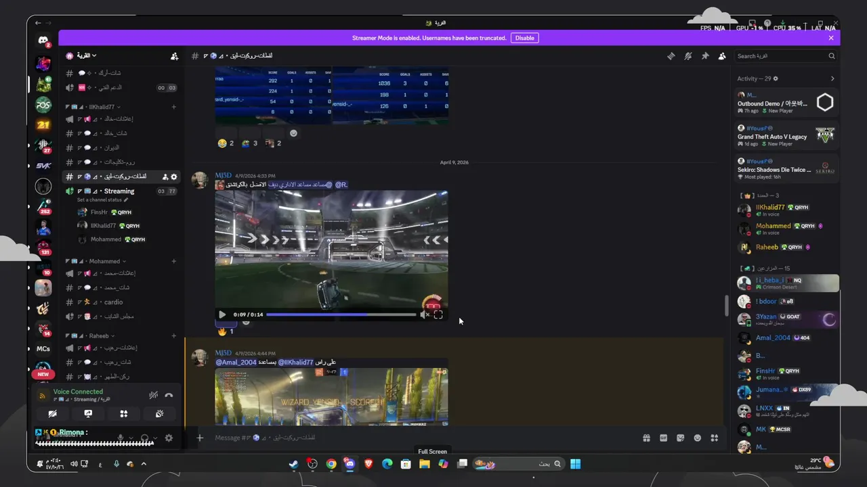Turn on camera in voice panel
Viewport: 867px width, 487px height.
tap(53, 413)
